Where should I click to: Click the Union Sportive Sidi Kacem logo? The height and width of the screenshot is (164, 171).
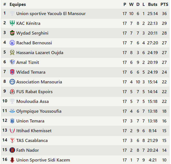coord(12,160)
